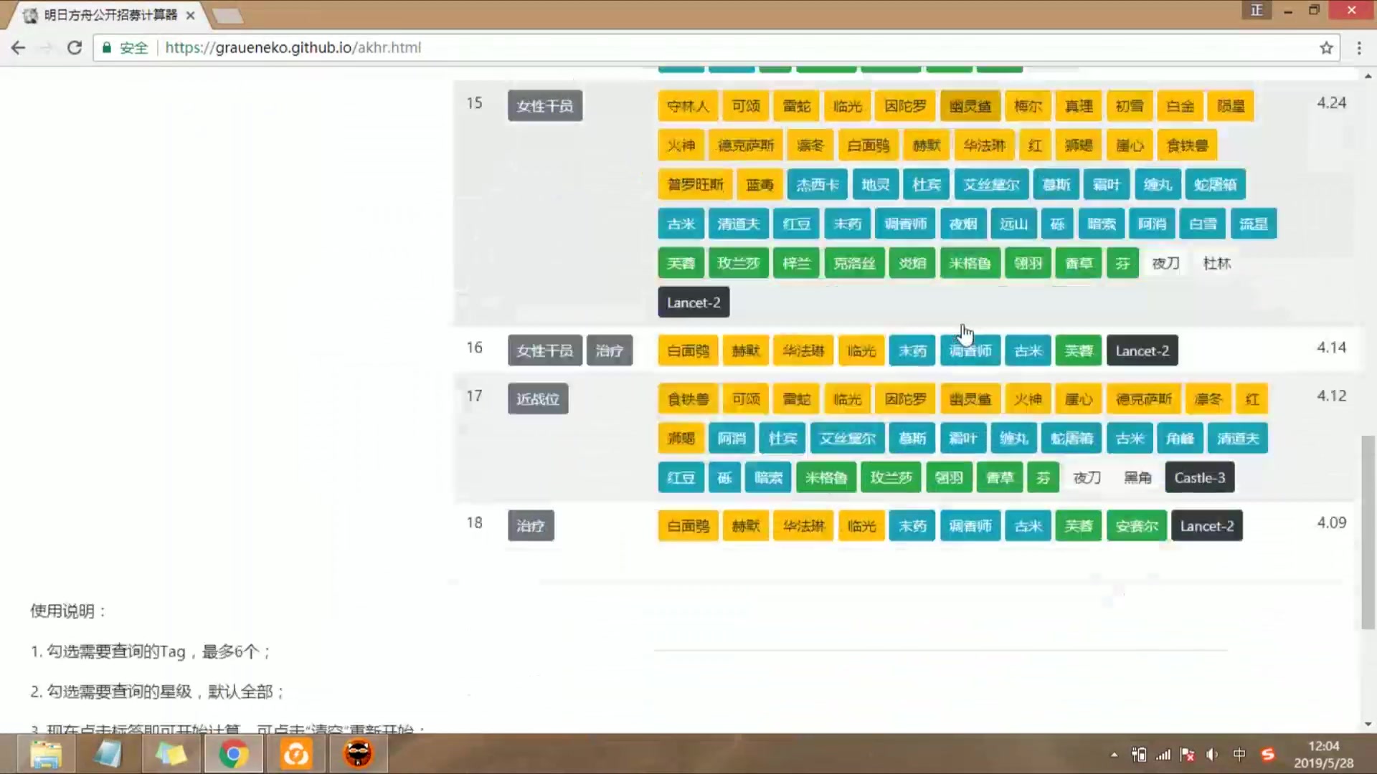
Task: Navigate back using browser back button
Action: tap(19, 47)
